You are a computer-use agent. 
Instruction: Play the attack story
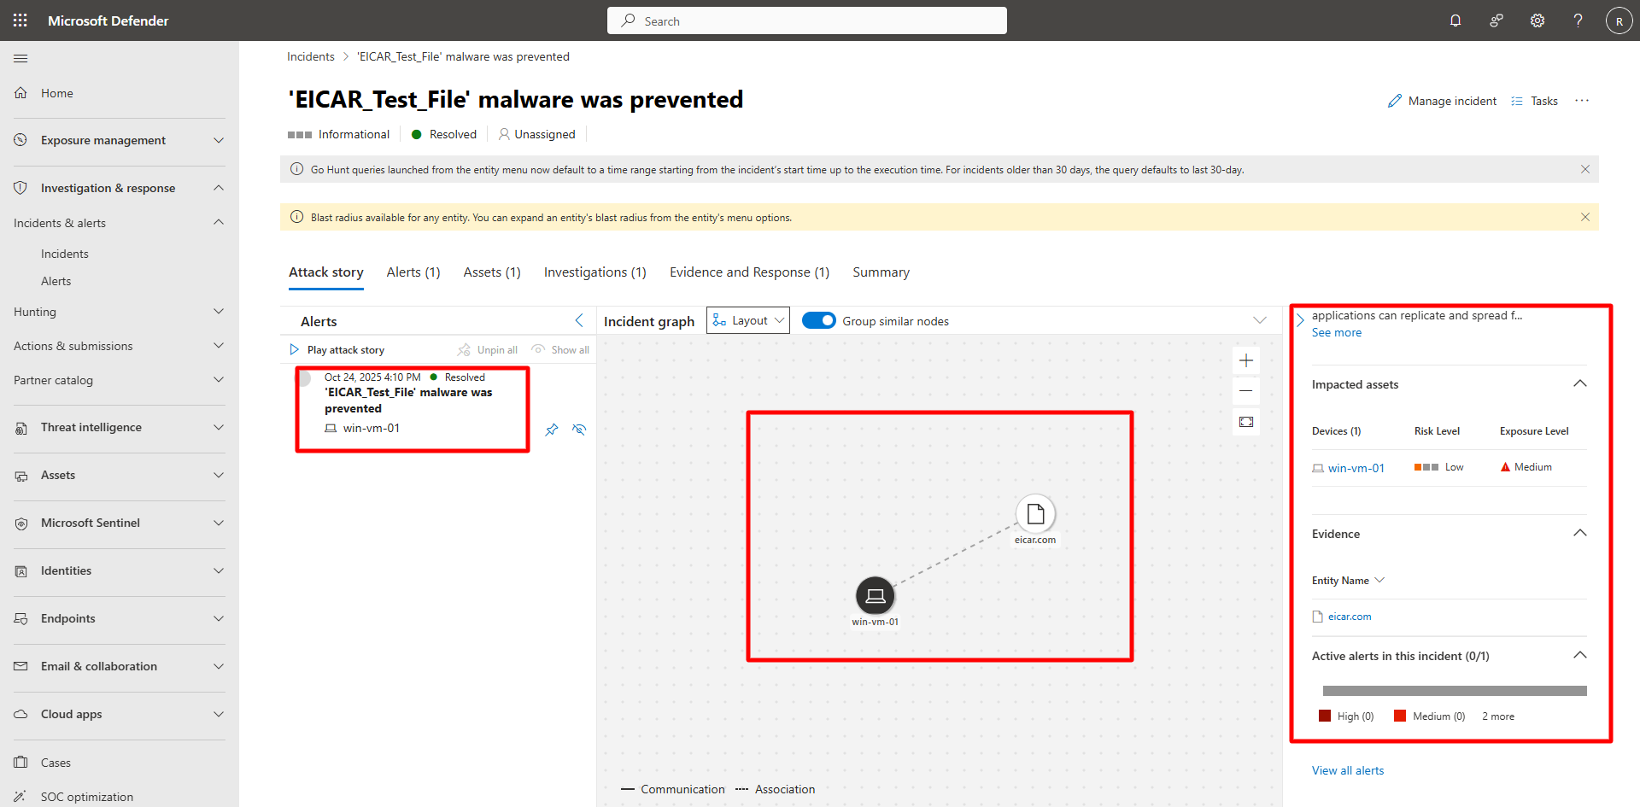coord(337,350)
